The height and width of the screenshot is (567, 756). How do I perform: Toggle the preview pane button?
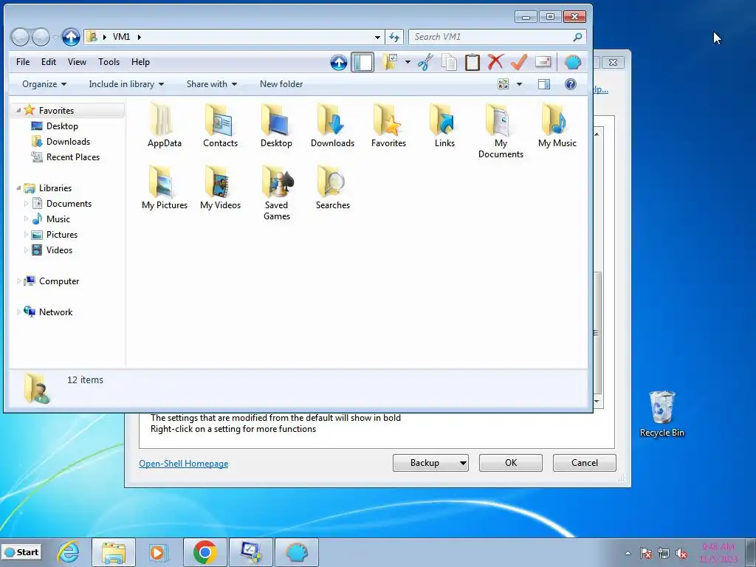[x=544, y=84]
